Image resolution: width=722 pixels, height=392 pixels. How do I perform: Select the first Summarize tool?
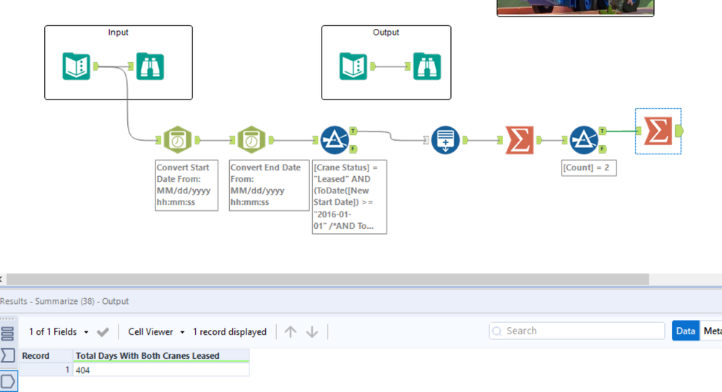520,140
